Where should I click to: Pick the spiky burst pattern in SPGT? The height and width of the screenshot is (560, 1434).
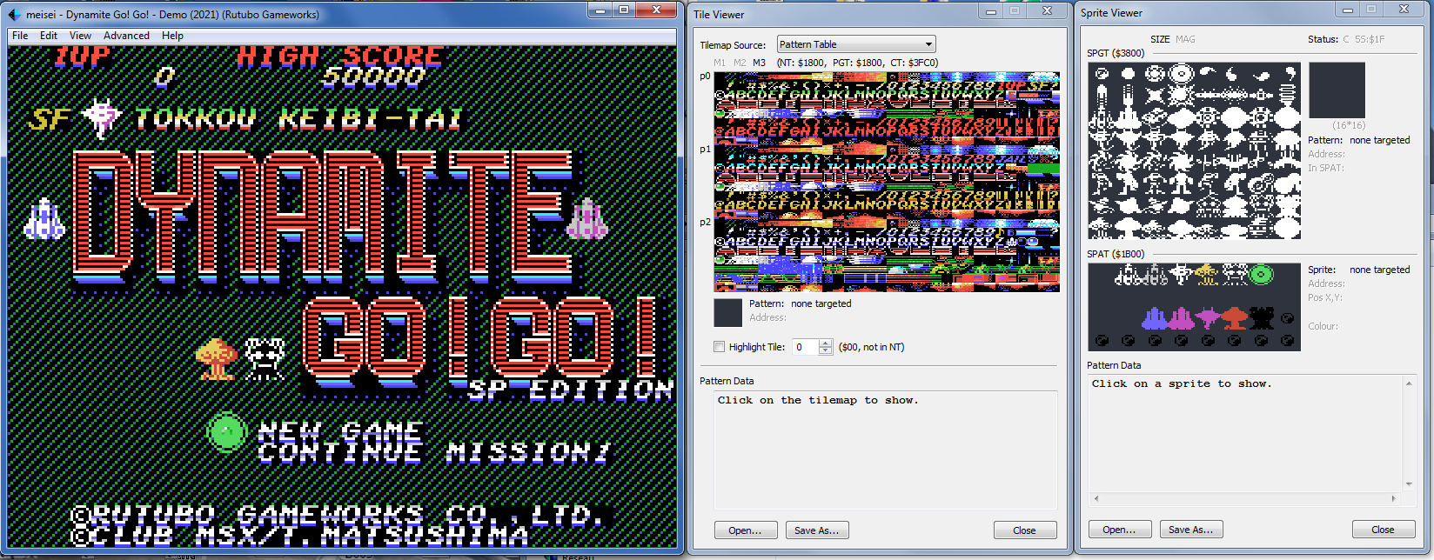1181,96
